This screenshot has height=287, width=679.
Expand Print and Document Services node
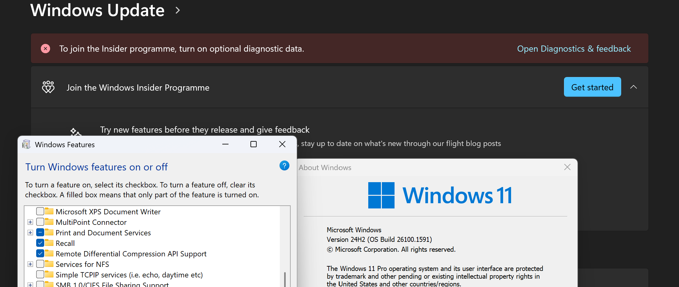click(30, 233)
